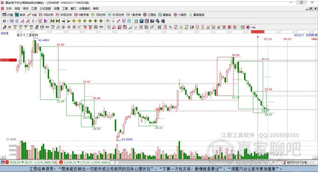The image size is (318, 172).
Task: Click the percent % tool icon
Action: tap(170, 27)
